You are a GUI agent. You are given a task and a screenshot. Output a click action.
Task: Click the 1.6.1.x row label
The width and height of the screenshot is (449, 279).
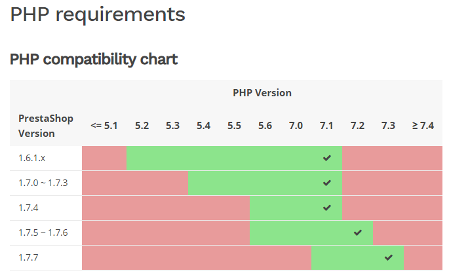[x=33, y=158]
